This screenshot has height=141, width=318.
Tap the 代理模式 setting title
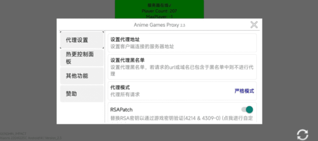[x=120, y=88]
